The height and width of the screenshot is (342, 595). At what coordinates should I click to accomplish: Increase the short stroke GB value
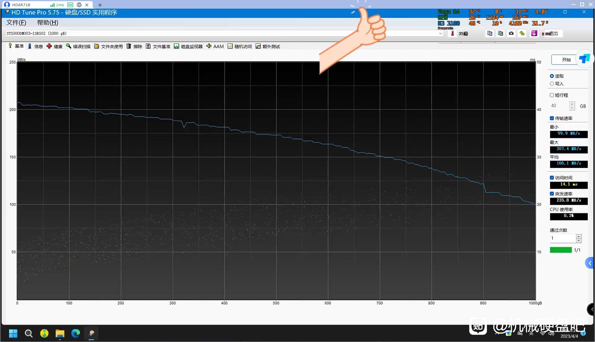572,104
